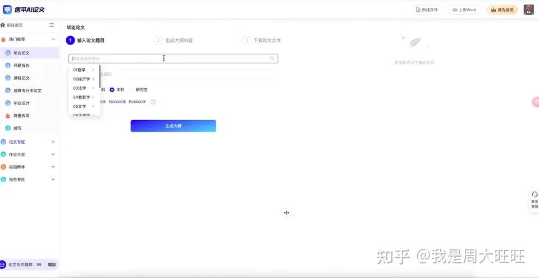Click the 毕业设计 sidebar icon

click(x=7, y=103)
